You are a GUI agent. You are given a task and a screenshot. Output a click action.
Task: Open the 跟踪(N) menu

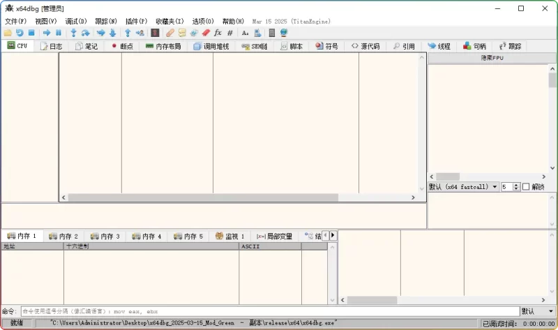pyautogui.click(x=106, y=22)
